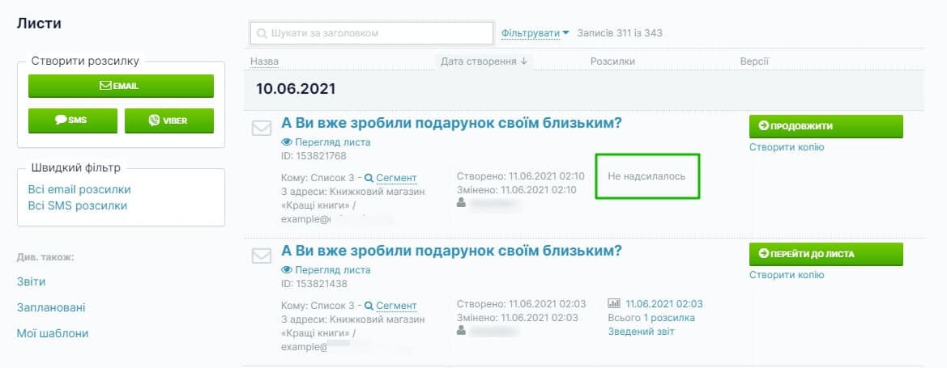Open Мої шаблони templates page
The height and width of the screenshot is (368, 947).
(x=53, y=333)
